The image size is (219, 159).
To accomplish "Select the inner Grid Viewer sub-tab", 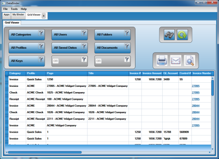I will 12,22.
